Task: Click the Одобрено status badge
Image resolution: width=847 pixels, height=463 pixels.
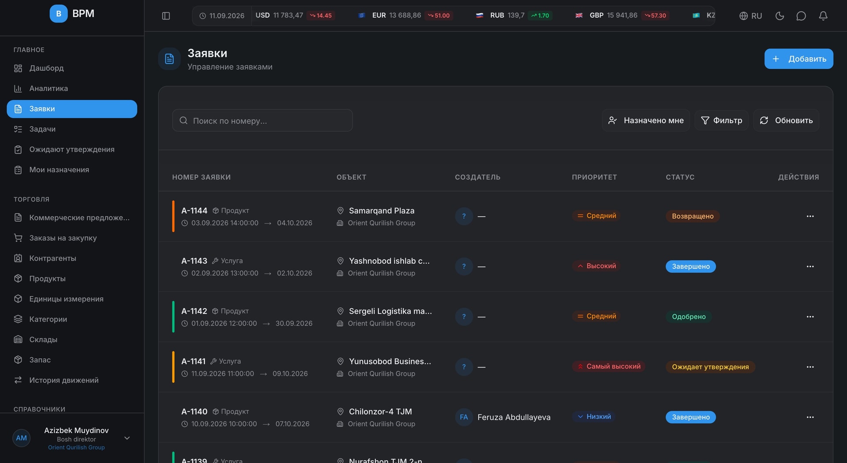Action: pos(689,317)
